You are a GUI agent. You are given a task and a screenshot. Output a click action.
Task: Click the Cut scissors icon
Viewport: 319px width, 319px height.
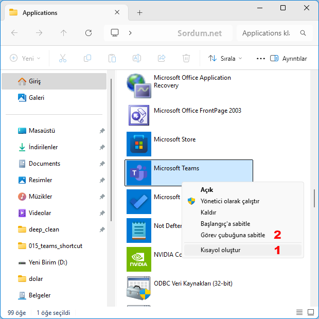click(63, 58)
